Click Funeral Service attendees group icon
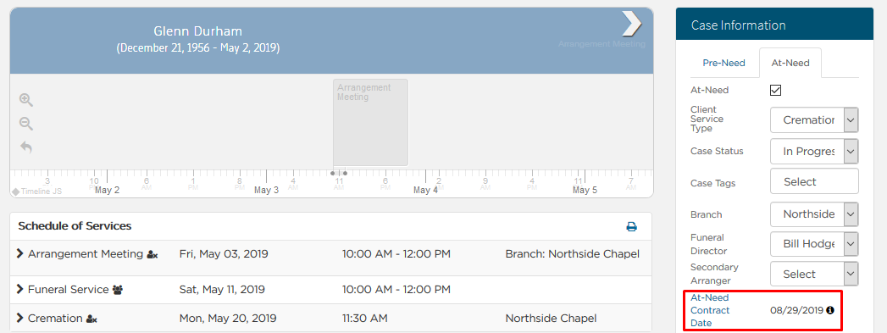The image size is (887, 333). pyautogui.click(x=118, y=290)
